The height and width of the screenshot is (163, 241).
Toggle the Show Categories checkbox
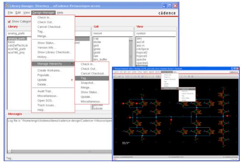pos(9,21)
